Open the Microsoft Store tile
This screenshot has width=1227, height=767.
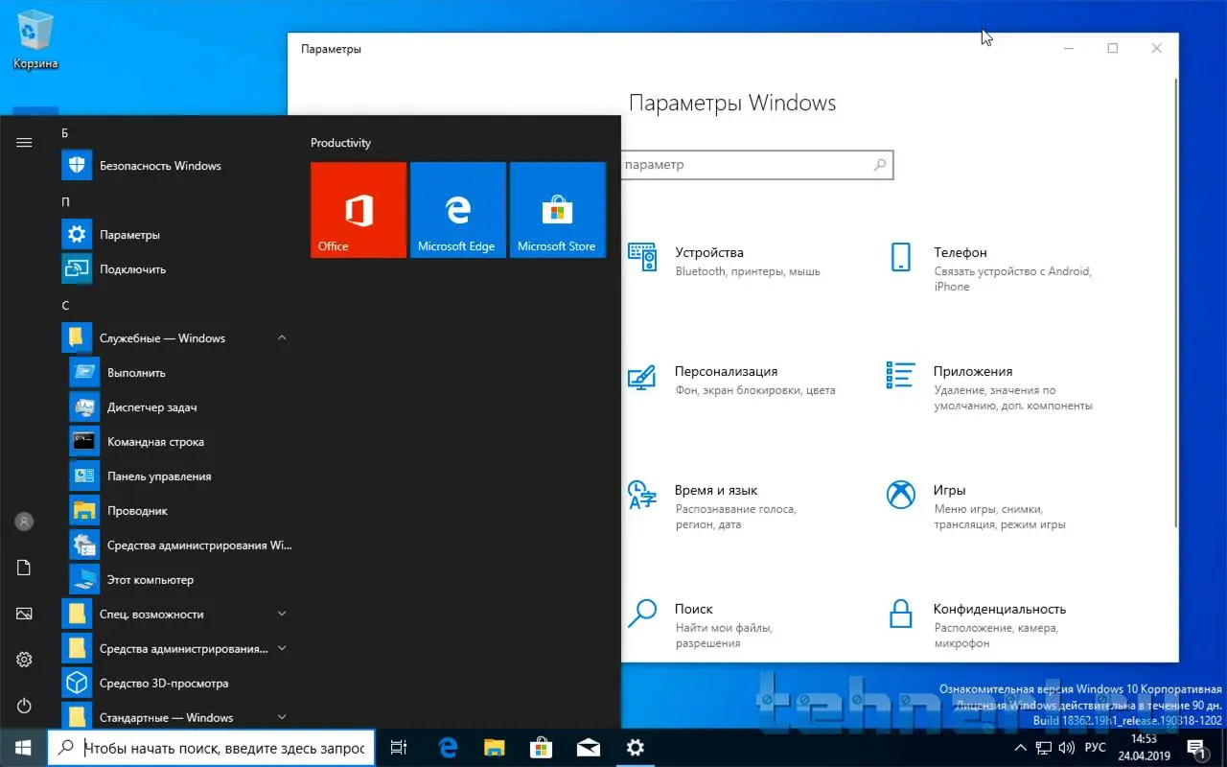[557, 210]
